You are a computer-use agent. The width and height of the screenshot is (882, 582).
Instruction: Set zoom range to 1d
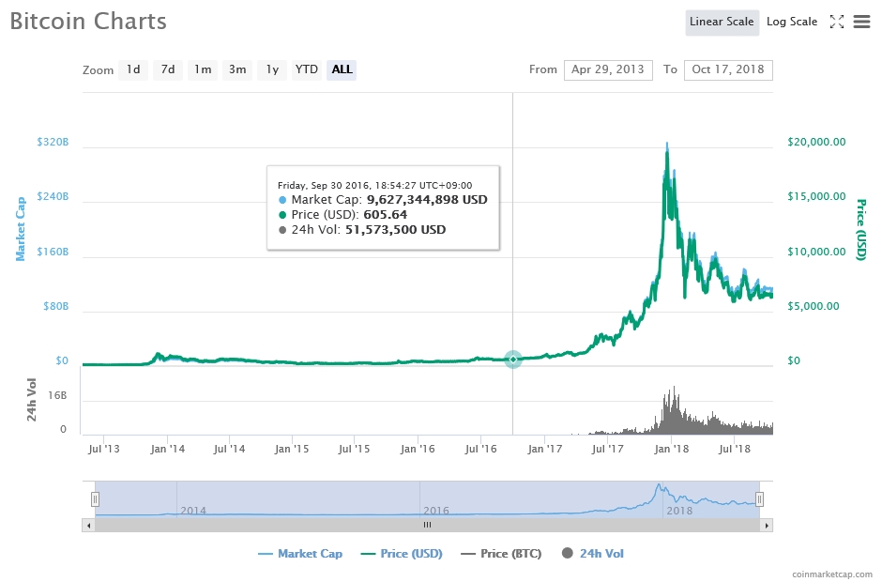click(x=133, y=69)
